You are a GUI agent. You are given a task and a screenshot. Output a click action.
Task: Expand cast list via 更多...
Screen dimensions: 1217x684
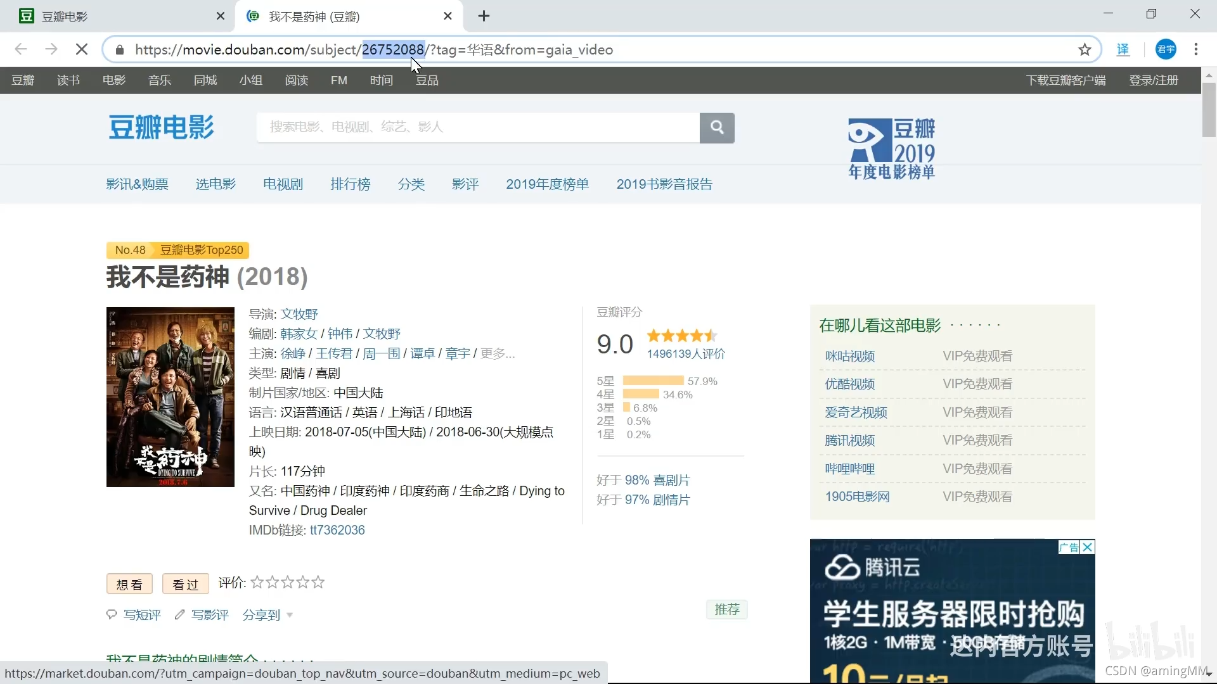[498, 353]
